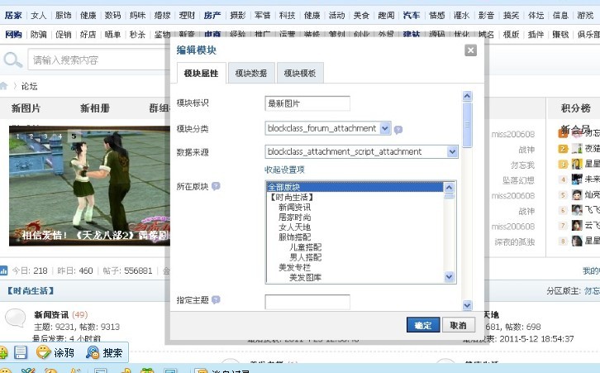This screenshot has height=373, width=600.
Task: Click the forum list scroll-down arrow
Action: 449,276
